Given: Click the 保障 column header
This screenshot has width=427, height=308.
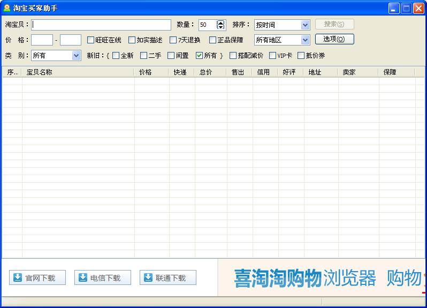Looking at the screenshot, I should (x=397, y=72).
